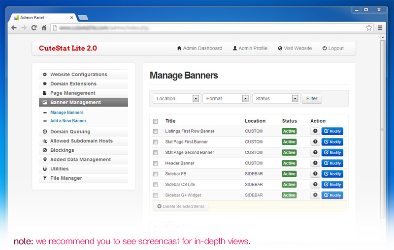Close the Admin Panel tab
Screen dimensions: 394x250
click(71, 18)
